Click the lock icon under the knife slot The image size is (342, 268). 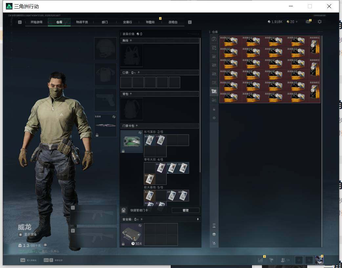(97, 135)
